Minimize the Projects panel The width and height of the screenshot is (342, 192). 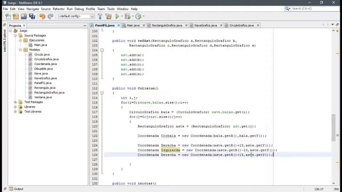[84, 26]
